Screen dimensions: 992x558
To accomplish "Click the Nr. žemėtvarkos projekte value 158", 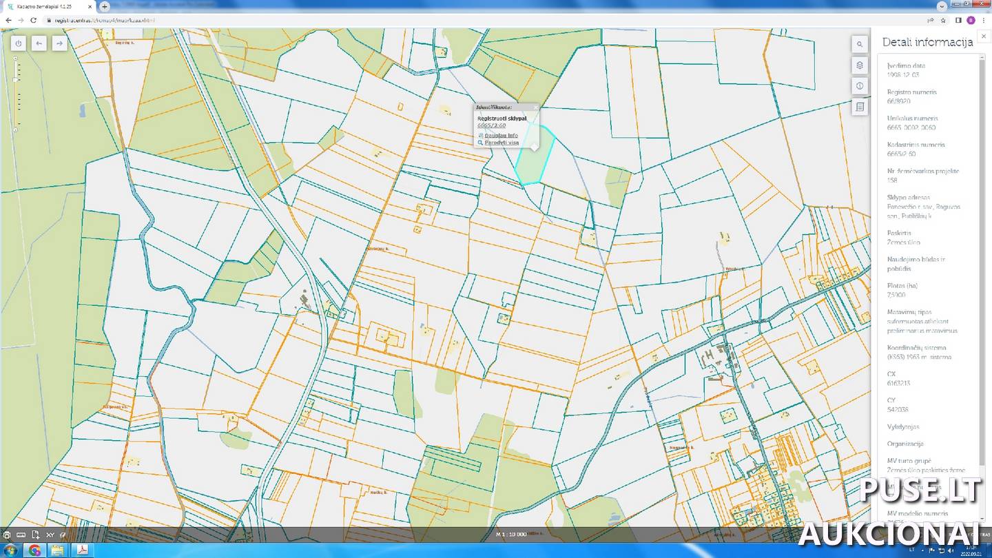I will [892, 180].
